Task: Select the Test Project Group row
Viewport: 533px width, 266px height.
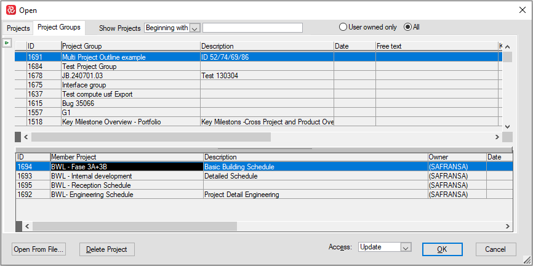Action: (89, 66)
